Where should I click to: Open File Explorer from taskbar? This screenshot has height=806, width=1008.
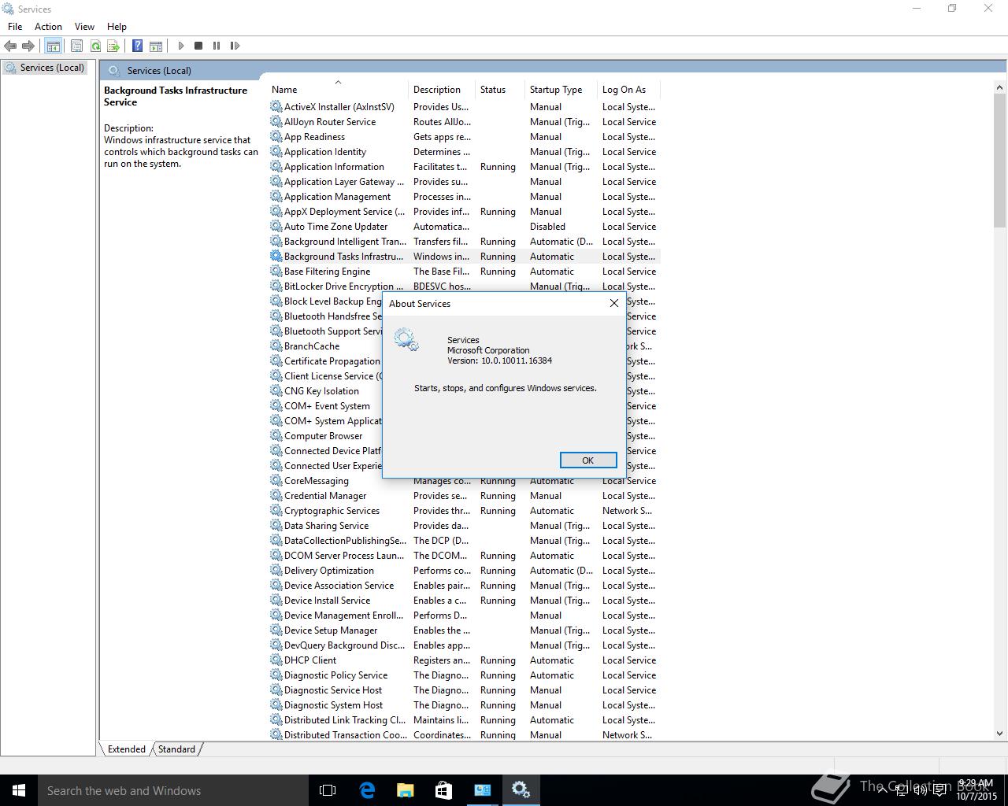tap(405, 790)
